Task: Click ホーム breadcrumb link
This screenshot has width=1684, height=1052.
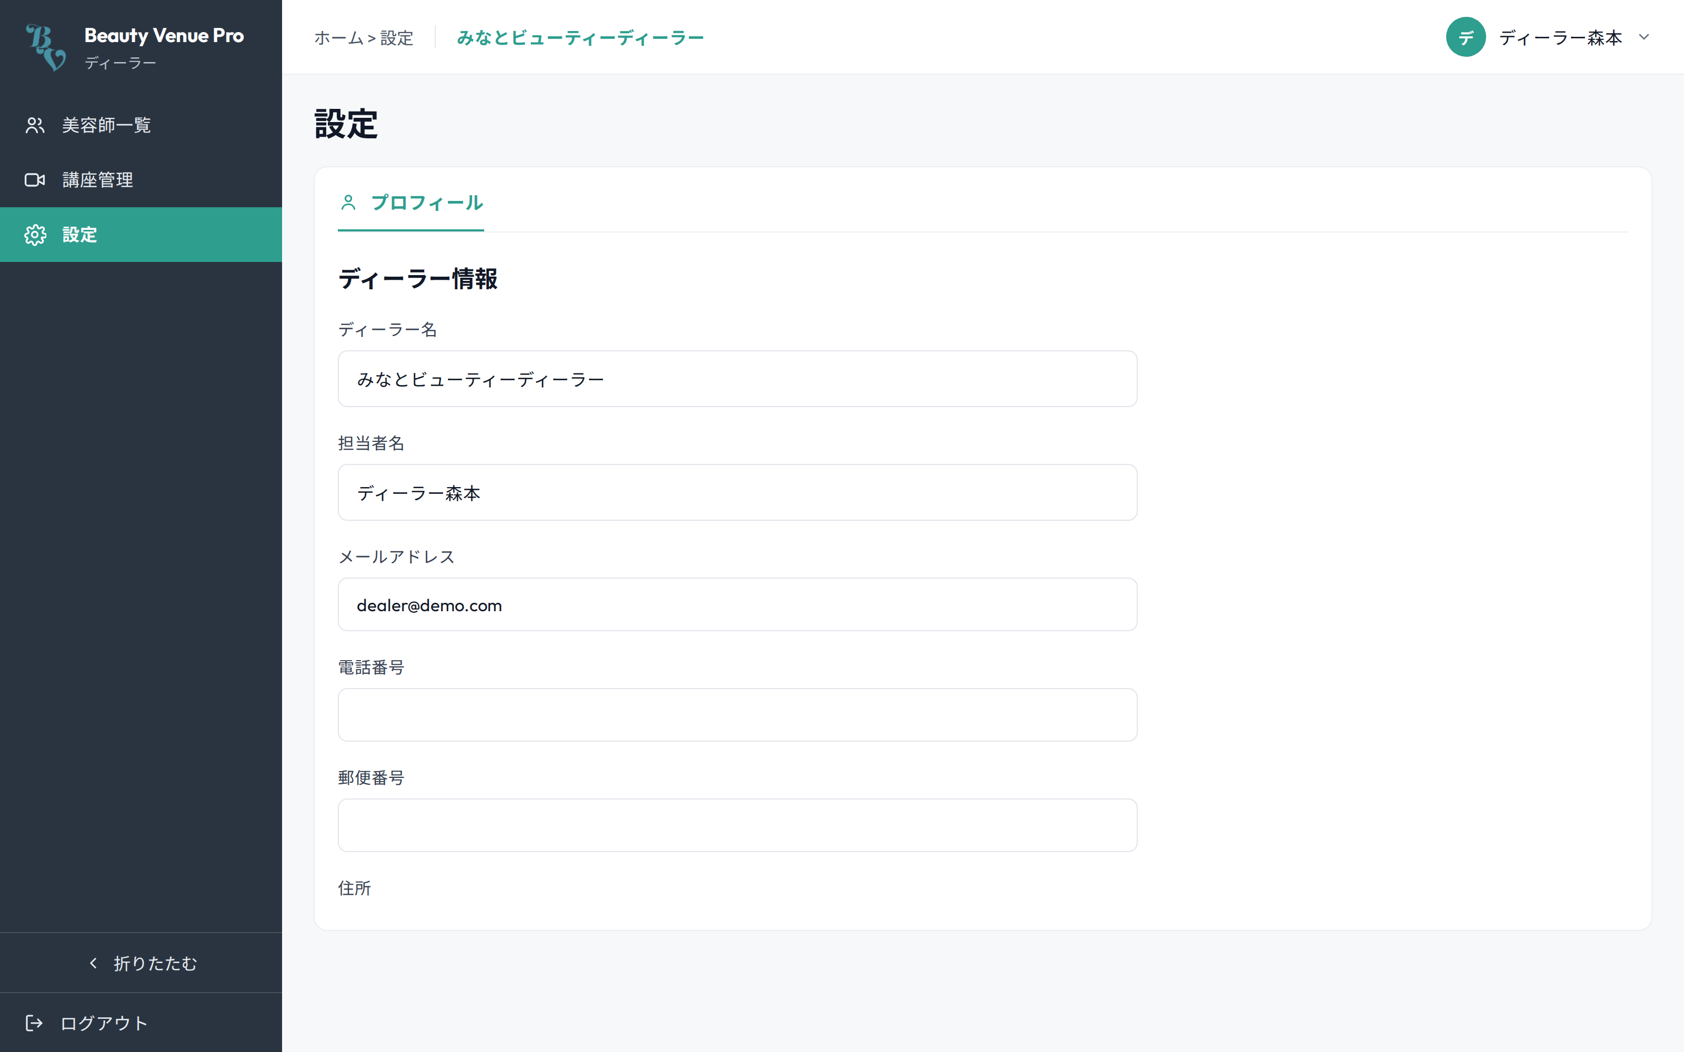Action: click(x=339, y=37)
